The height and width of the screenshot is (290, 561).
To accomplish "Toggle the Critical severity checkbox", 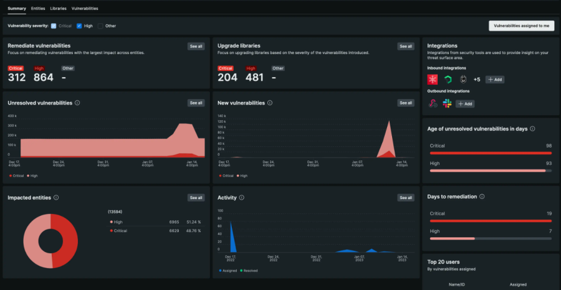I will [x=54, y=26].
